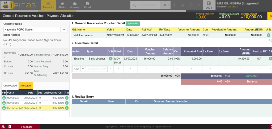Open the Transaction menu
Image resolution: width=272 pixels, height=129 pixels.
(48, 5)
